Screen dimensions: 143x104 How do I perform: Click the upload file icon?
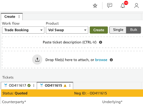[37, 60]
